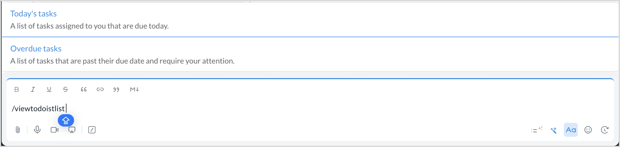
Task: Insert a hyperlink with the link icon
Action: (x=100, y=89)
